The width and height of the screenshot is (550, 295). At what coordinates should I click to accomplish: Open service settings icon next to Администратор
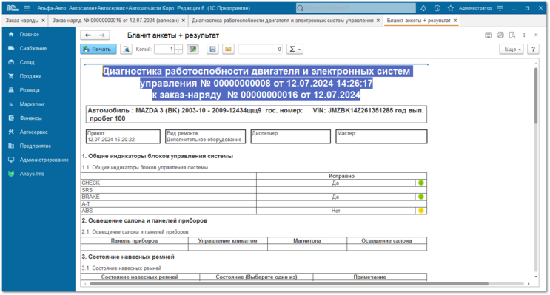click(500, 8)
